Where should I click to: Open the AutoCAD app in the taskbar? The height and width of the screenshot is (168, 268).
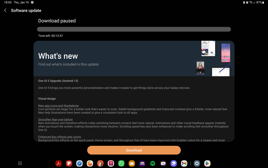click(x=111, y=163)
